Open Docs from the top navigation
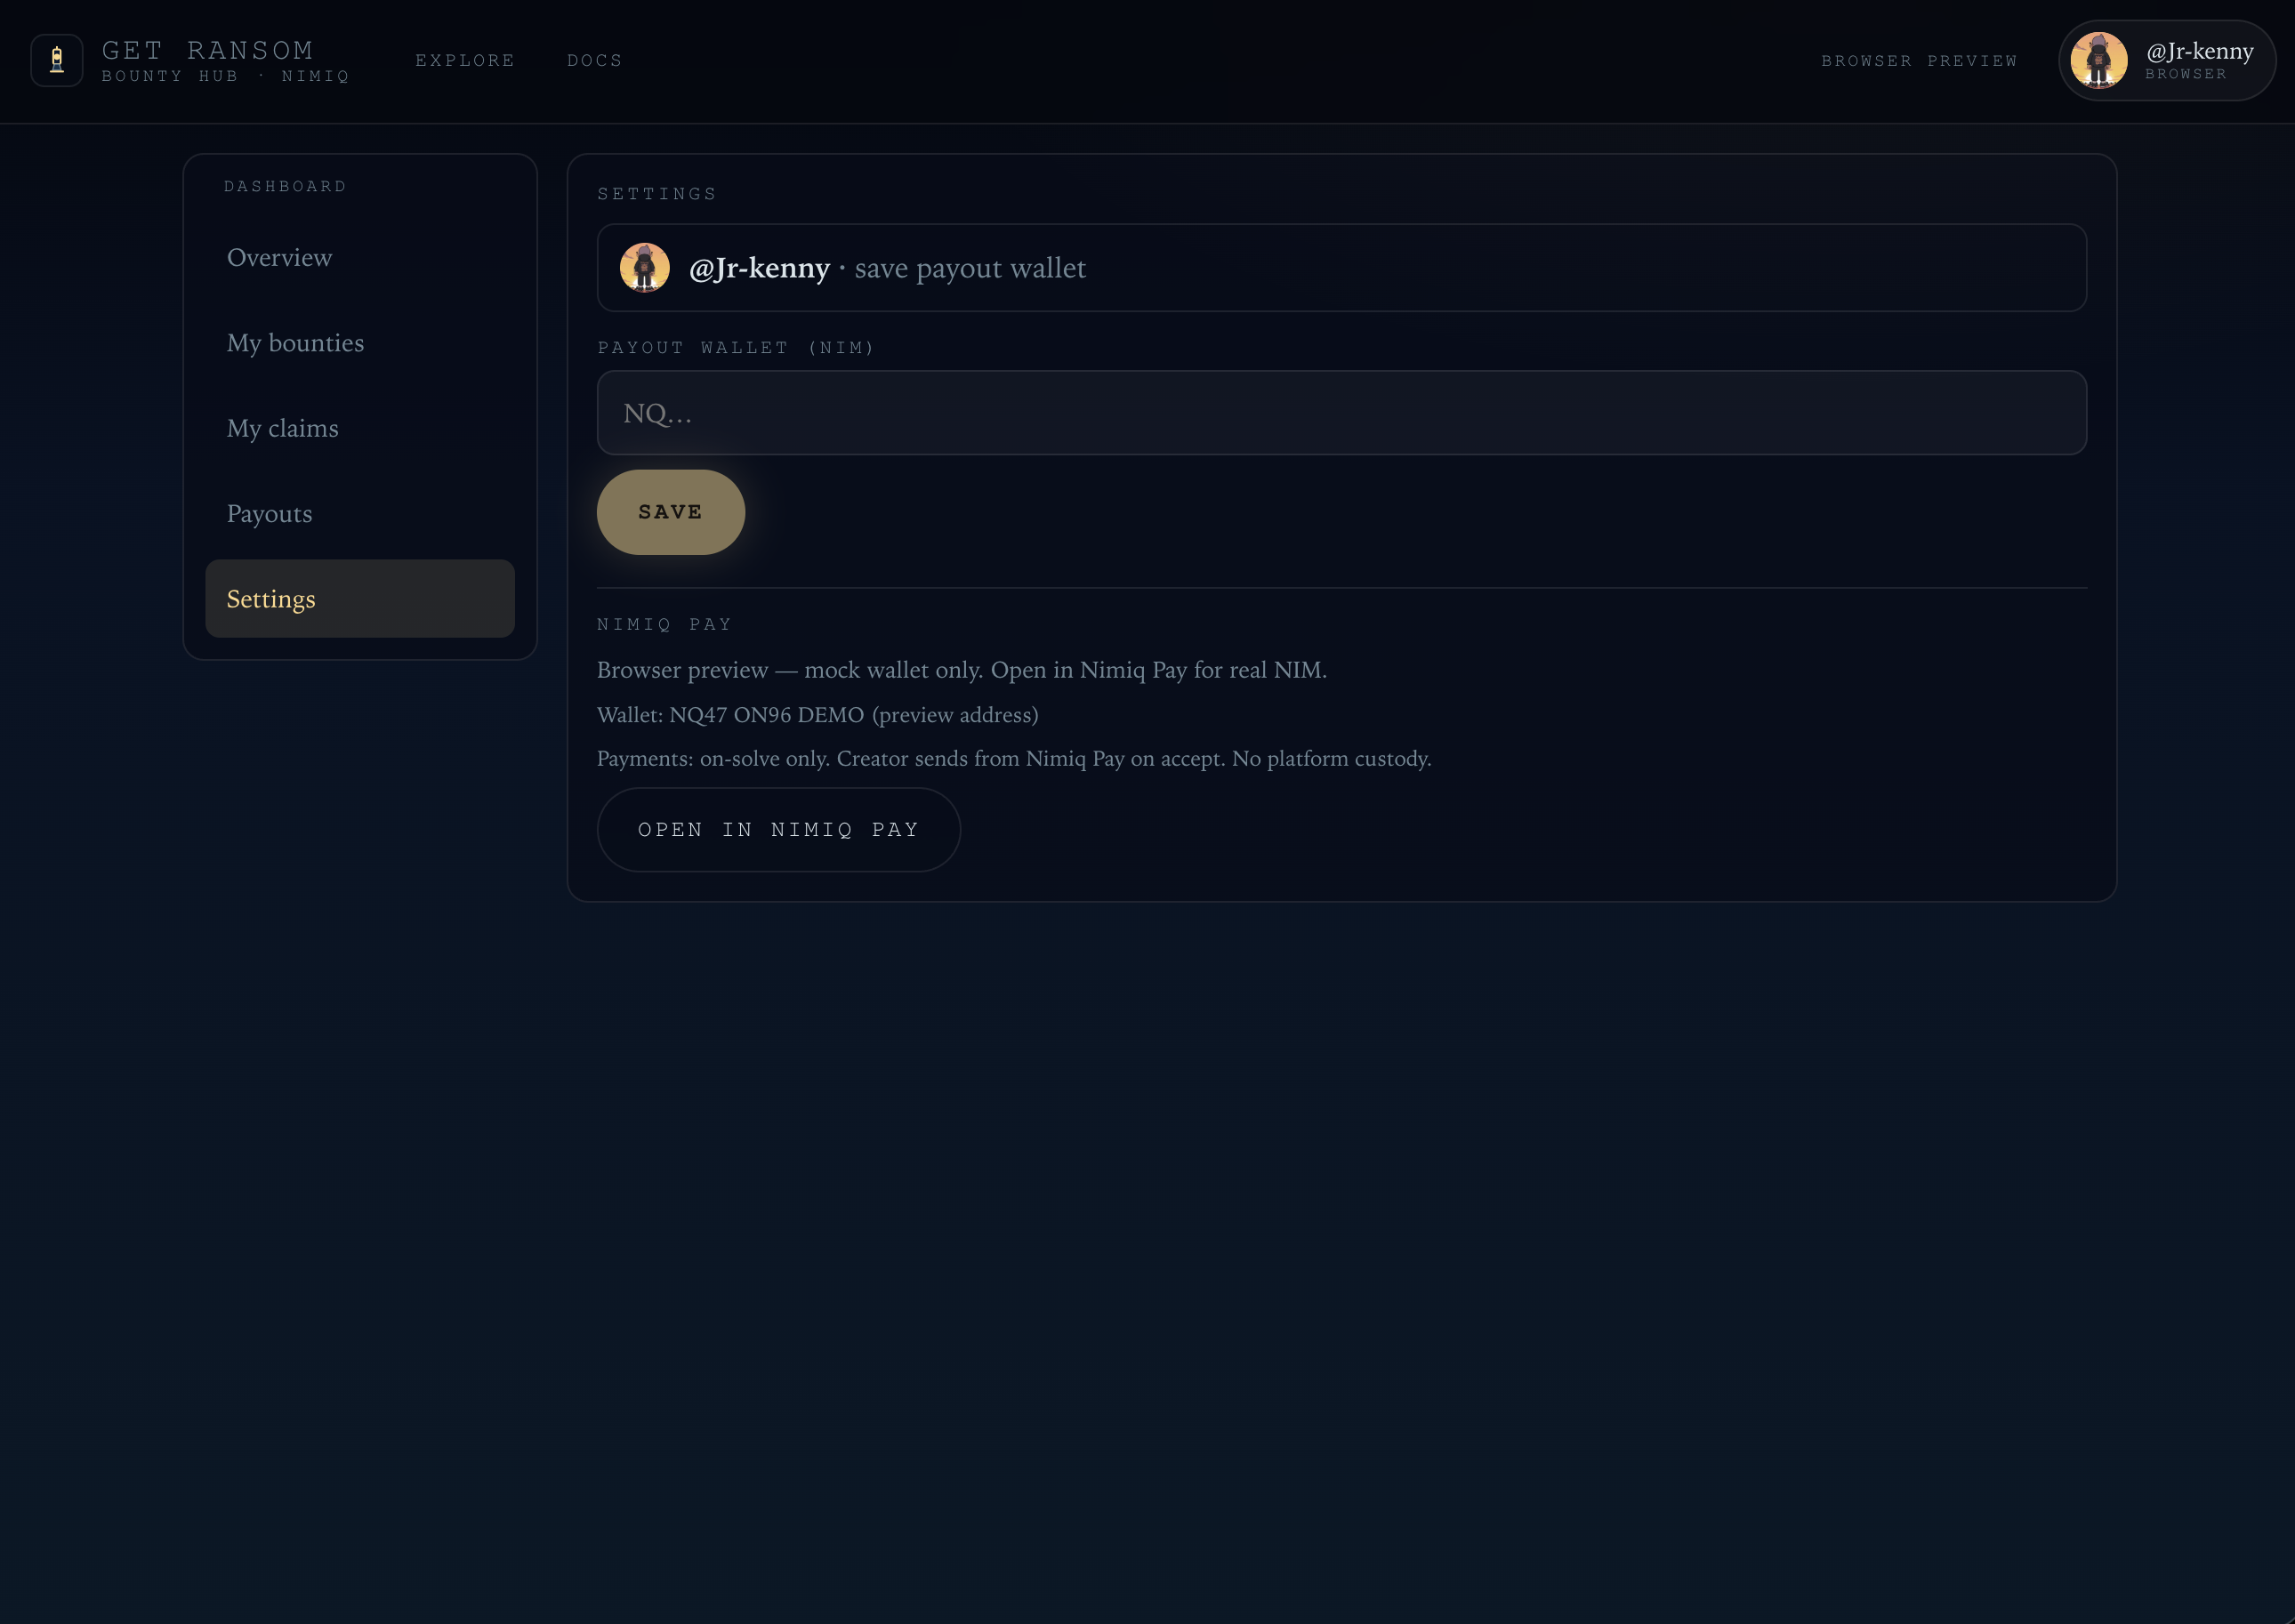 [x=594, y=61]
